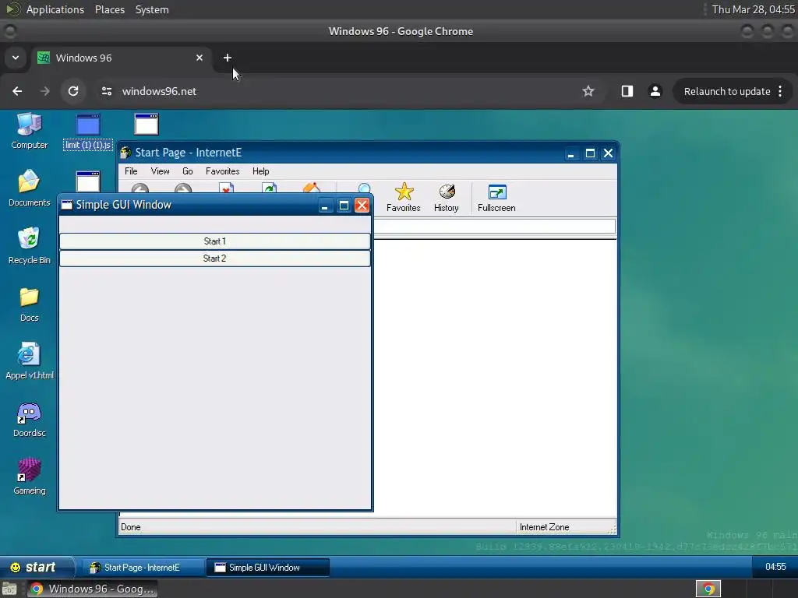Open Chrome side panel icon
This screenshot has height=598, width=798.
(x=627, y=91)
